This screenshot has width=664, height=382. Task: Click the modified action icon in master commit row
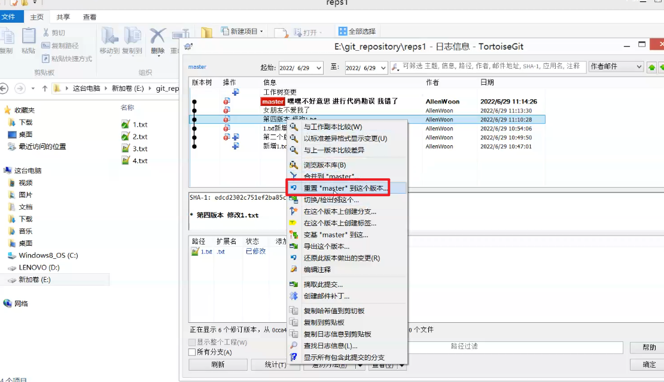[x=227, y=102]
